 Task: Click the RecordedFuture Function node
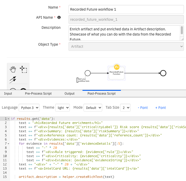(116, 73)
